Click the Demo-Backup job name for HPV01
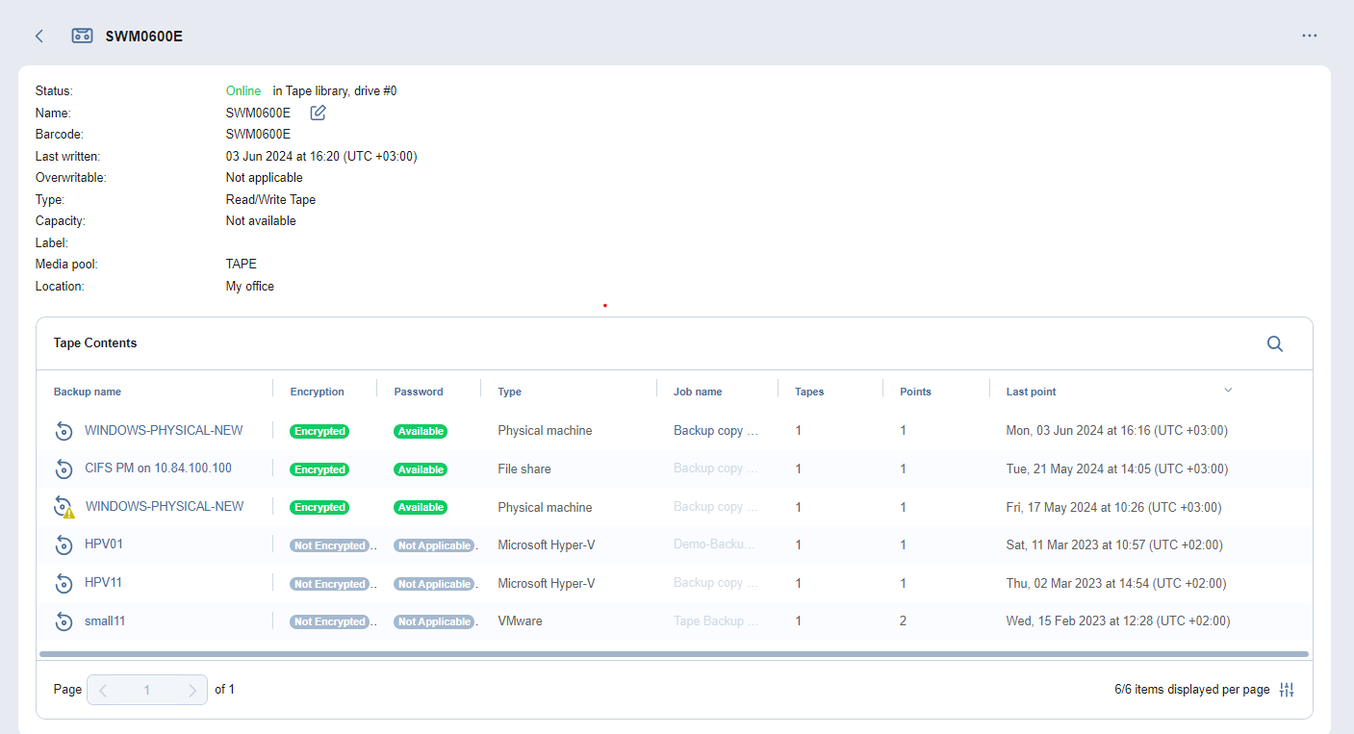Screen dimensions: 1354x734 tap(714, 544)
